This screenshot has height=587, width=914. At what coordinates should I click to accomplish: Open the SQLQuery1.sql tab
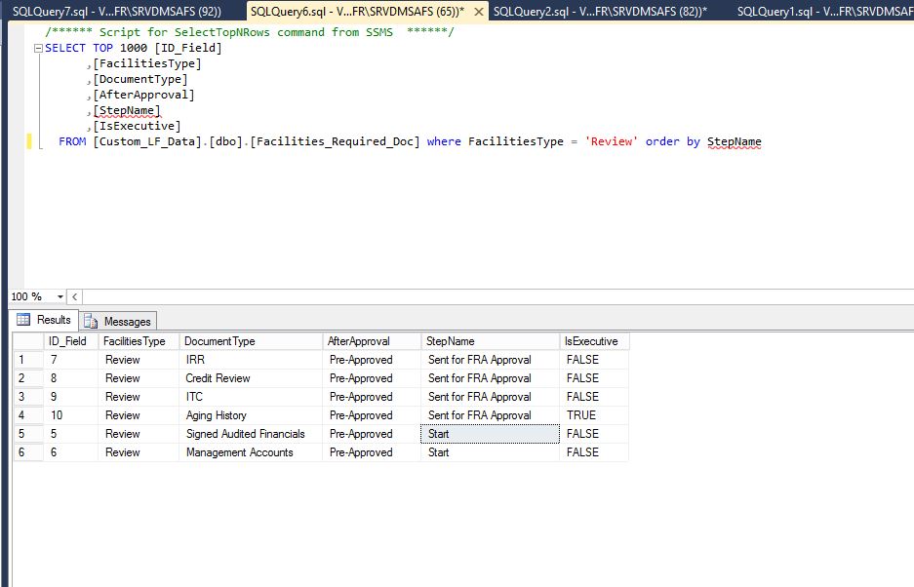(824, 11)
